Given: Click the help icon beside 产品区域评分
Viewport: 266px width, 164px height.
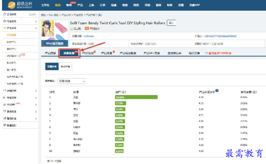Looking at the screenshot, I should (217, 91).
